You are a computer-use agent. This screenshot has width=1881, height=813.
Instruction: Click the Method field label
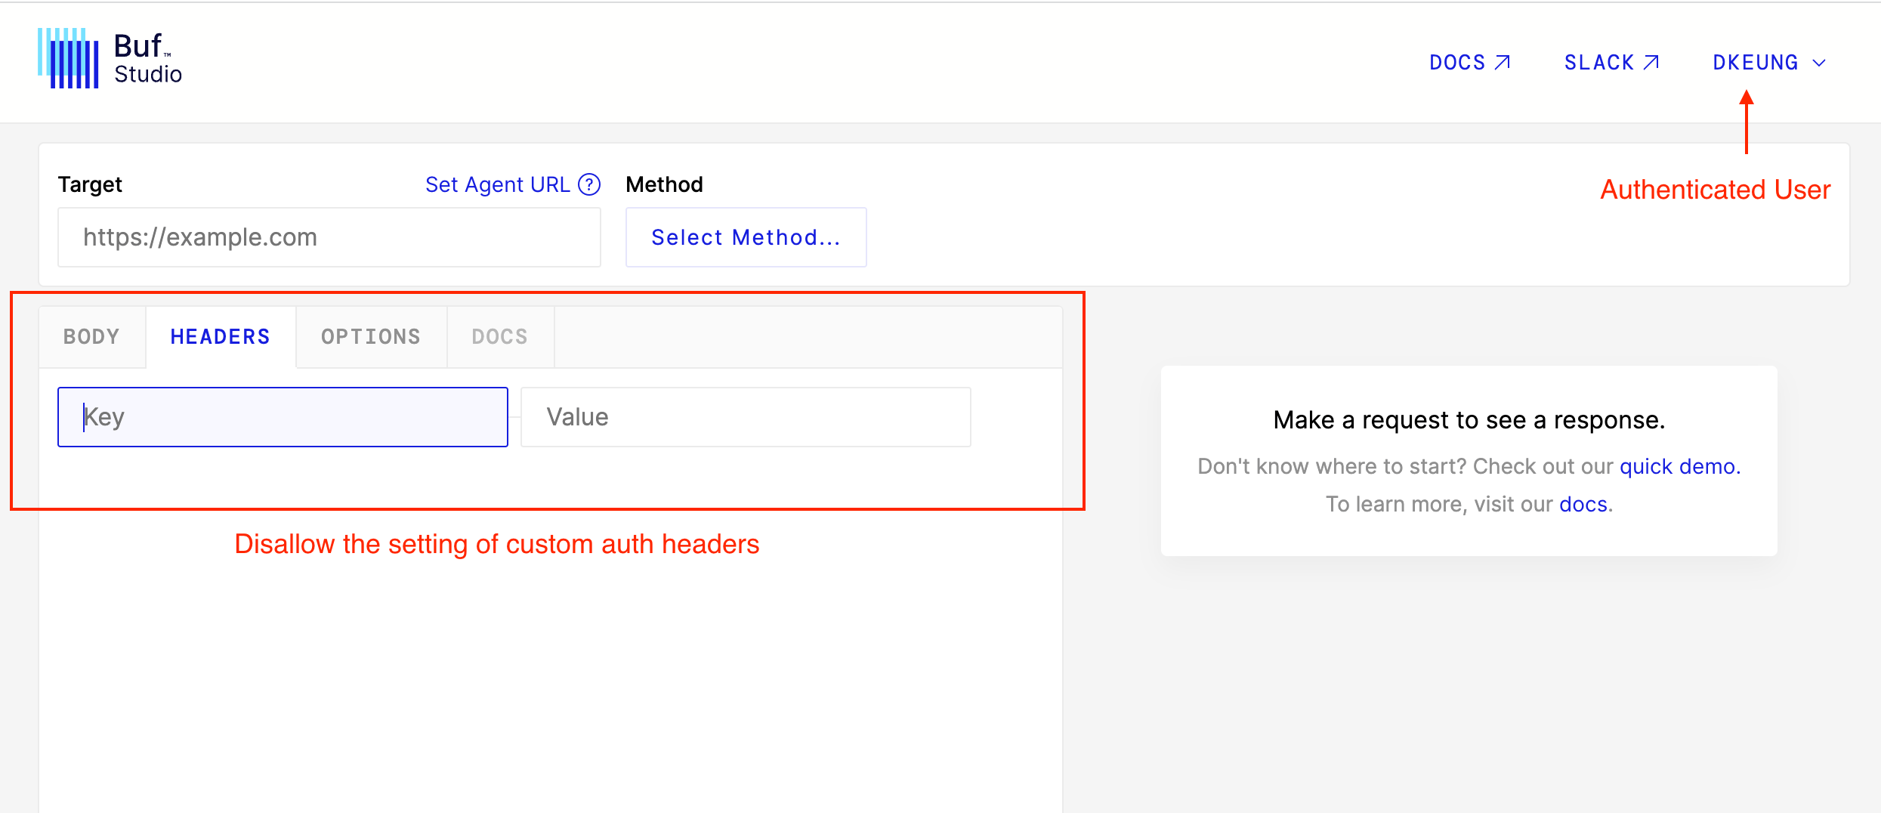coord(664,184)
